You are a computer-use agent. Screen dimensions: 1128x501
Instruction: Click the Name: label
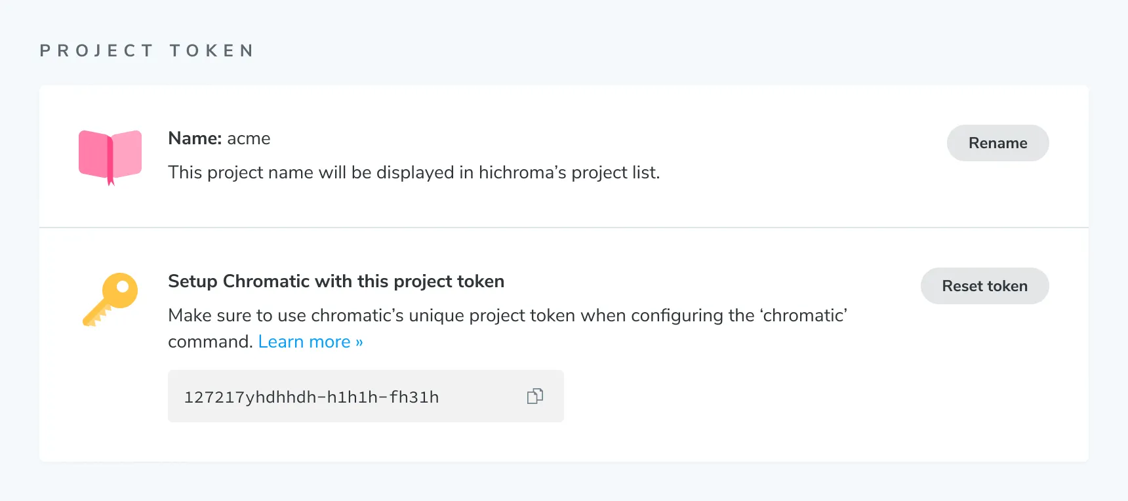tap(194, 138)
